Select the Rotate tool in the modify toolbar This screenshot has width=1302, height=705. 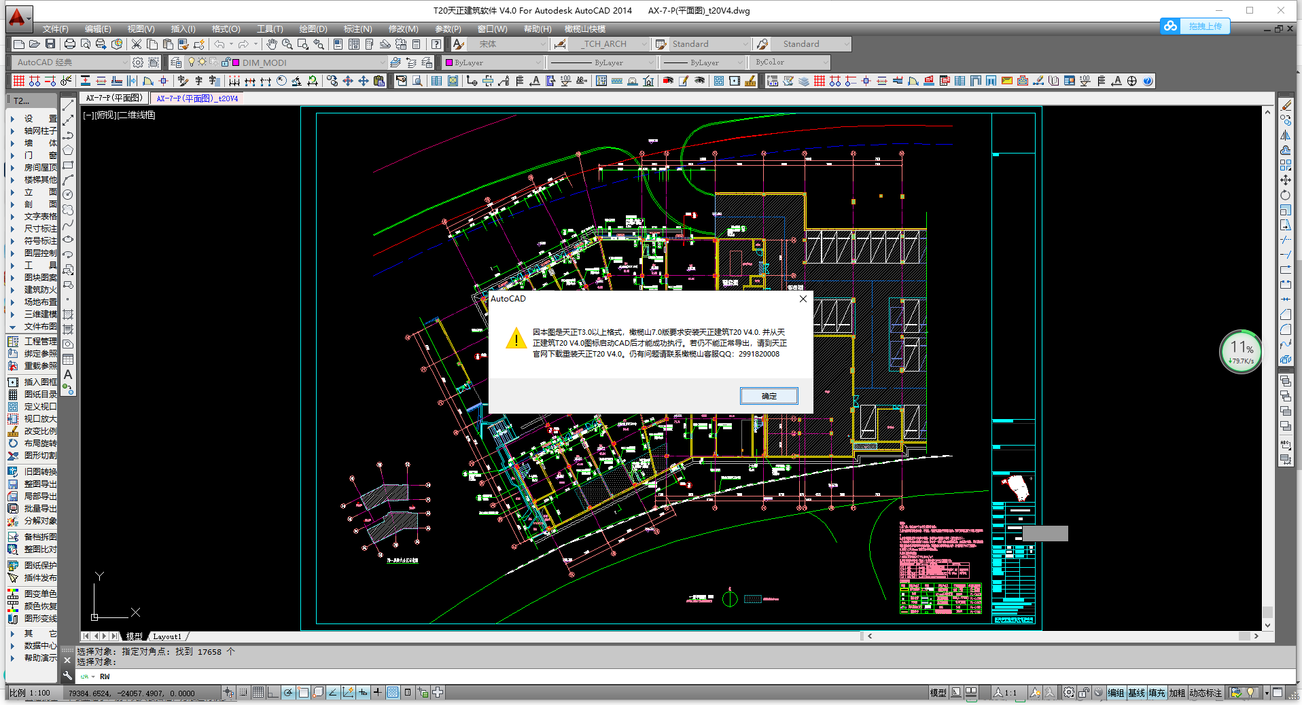tap(1286, 195)
